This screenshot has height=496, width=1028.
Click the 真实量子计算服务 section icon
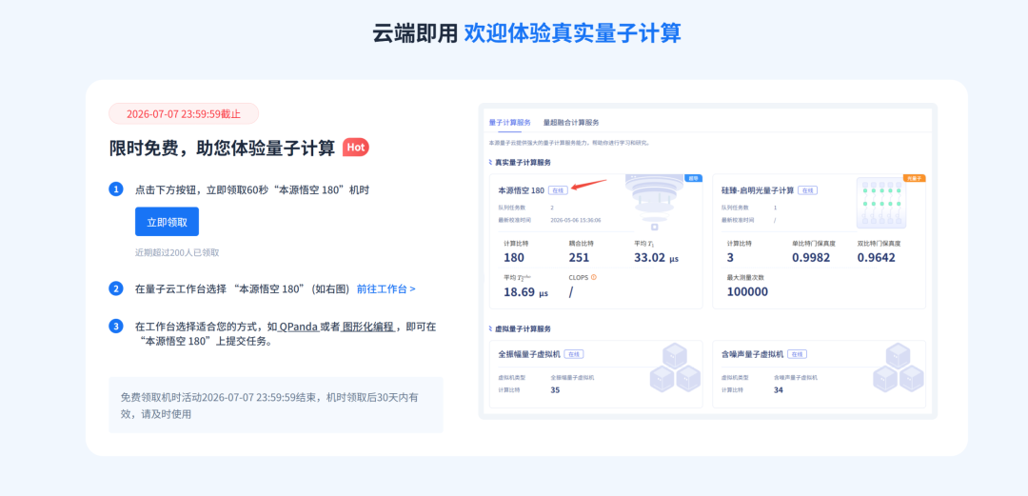[x=491, y=162]
